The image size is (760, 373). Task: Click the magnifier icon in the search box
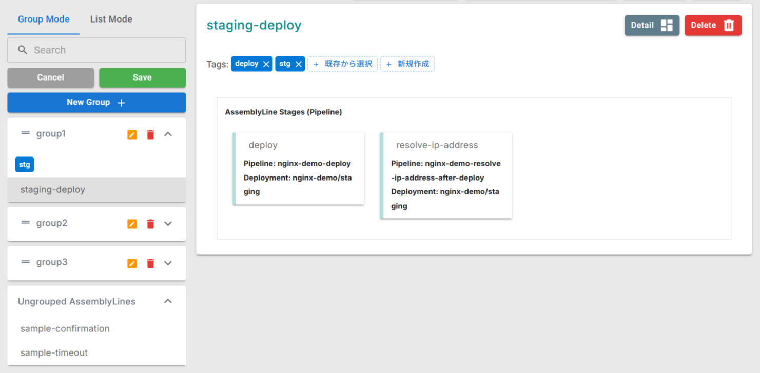[x=22, y=50]
